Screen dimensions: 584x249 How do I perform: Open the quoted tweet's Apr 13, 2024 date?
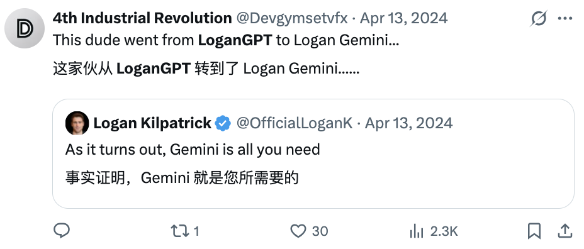(x=408, y=123)
